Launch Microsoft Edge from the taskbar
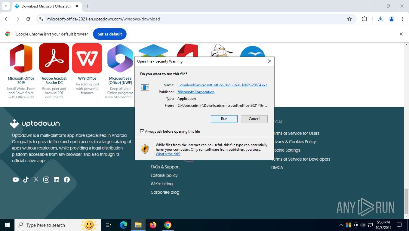 point(124,225)
